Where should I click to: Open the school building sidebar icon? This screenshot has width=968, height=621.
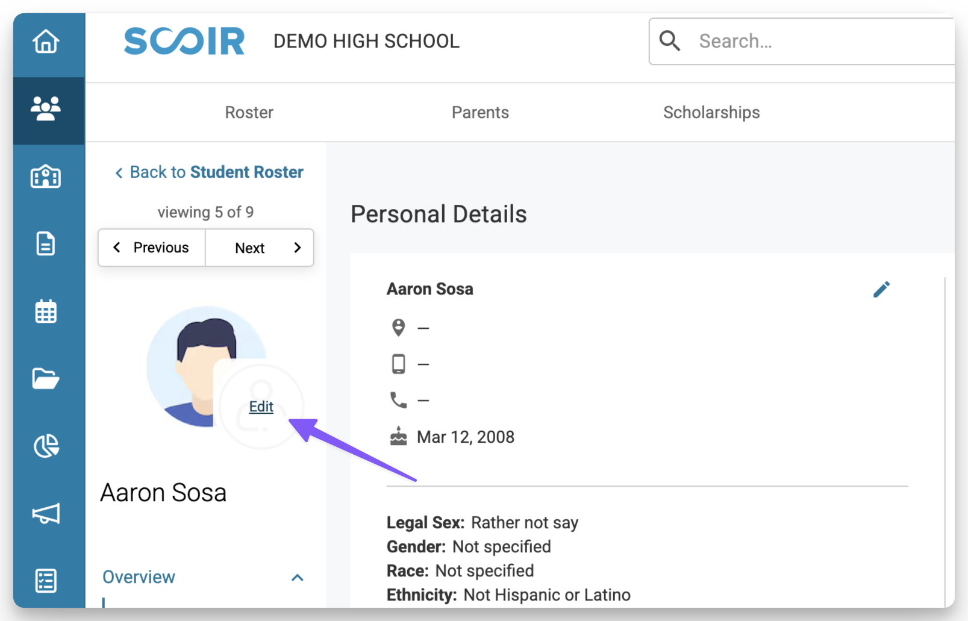coord(46,176)
